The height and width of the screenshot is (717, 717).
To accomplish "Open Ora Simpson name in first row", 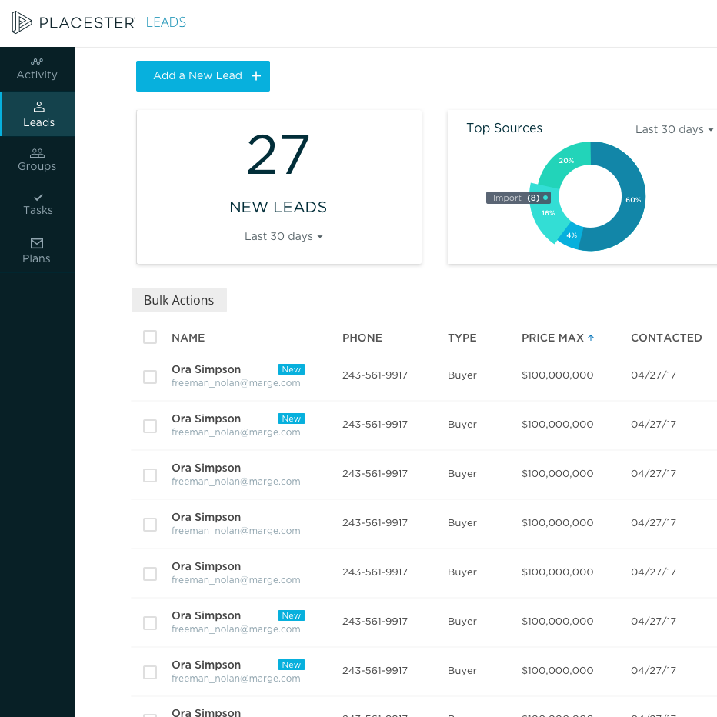I will (206, 369).
